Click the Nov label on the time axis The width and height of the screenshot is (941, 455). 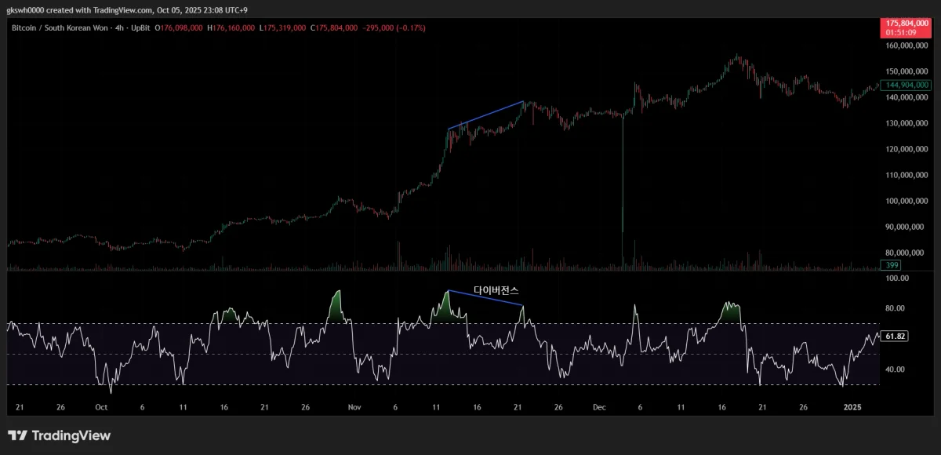[354, 408]
